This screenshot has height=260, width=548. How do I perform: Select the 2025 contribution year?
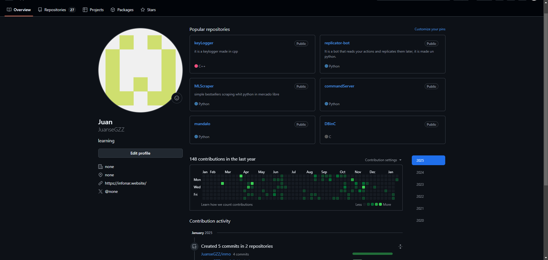(x=428, y=160)
